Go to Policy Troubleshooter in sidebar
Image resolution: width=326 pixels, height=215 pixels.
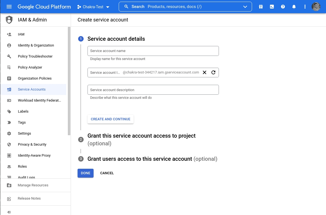tap(35, 56)
